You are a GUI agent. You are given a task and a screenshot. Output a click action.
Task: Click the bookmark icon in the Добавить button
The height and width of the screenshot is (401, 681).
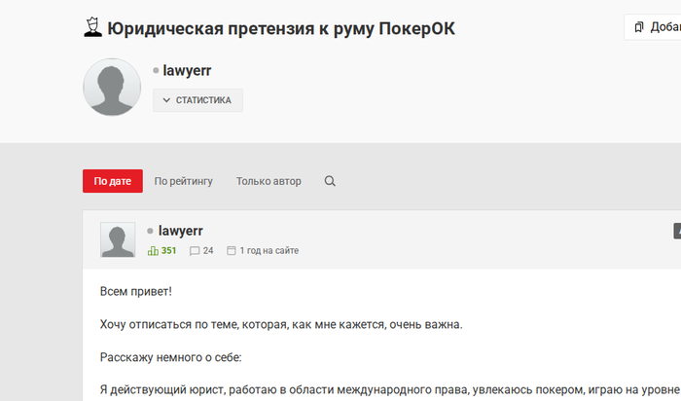tap(639, 27)
